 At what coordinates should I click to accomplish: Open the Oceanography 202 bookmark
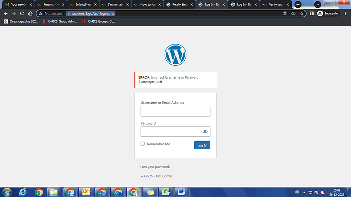(x=21, y=21)
